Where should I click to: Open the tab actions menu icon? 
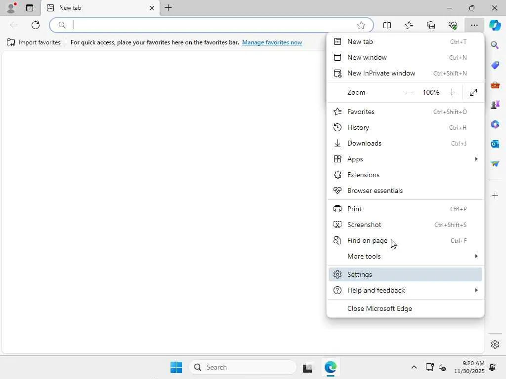click(x=30, y=8)
